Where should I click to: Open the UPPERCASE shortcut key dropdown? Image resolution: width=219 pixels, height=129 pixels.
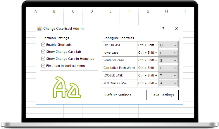(168, 45)
